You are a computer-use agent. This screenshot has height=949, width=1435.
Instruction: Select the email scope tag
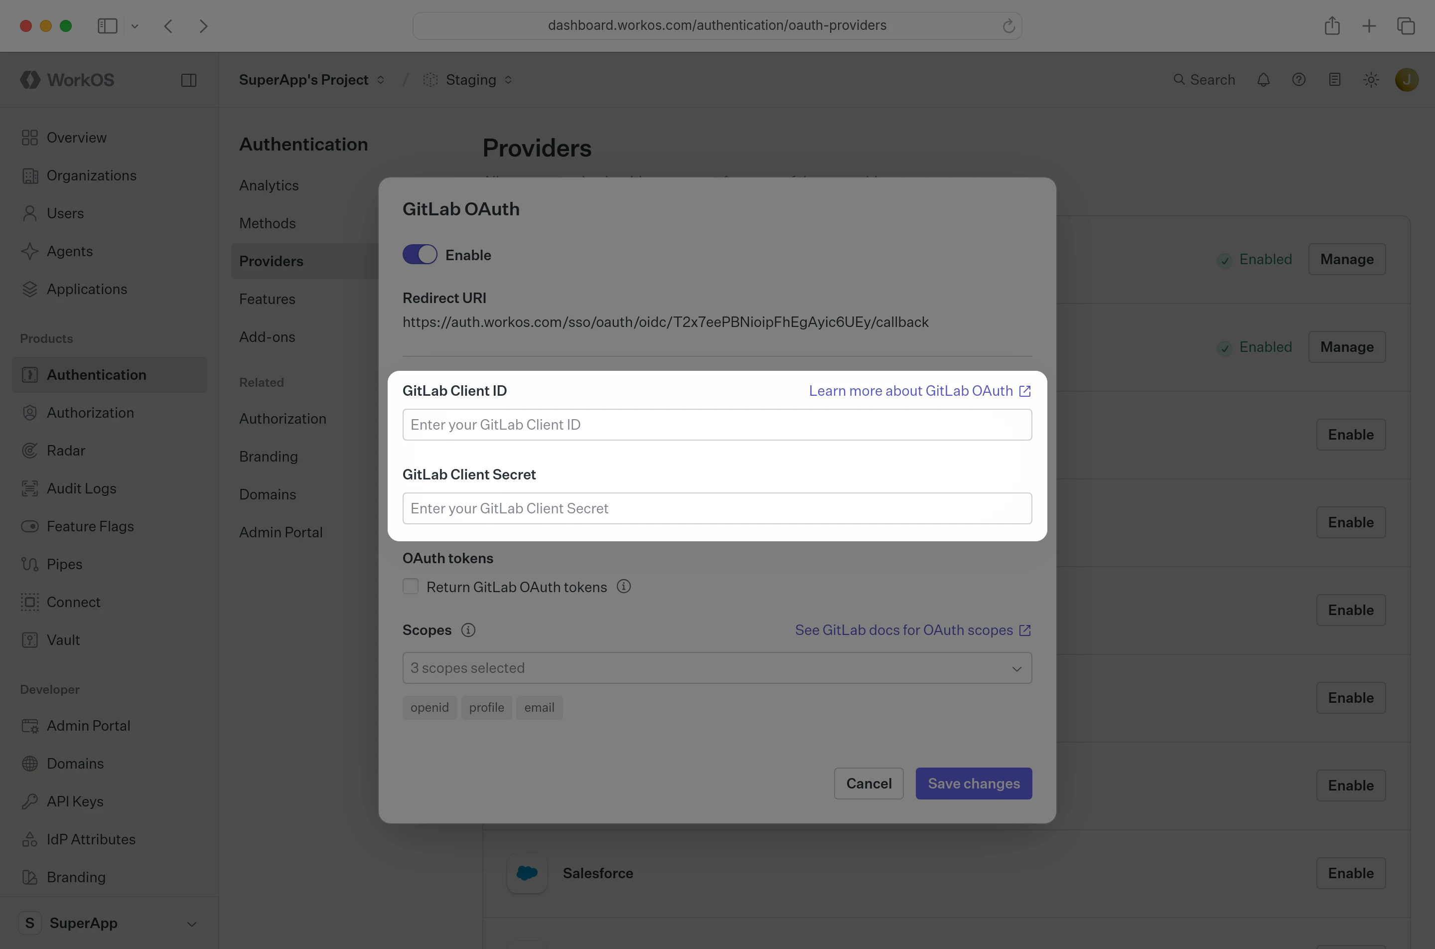pyautogui.click(x=539, y=708)
